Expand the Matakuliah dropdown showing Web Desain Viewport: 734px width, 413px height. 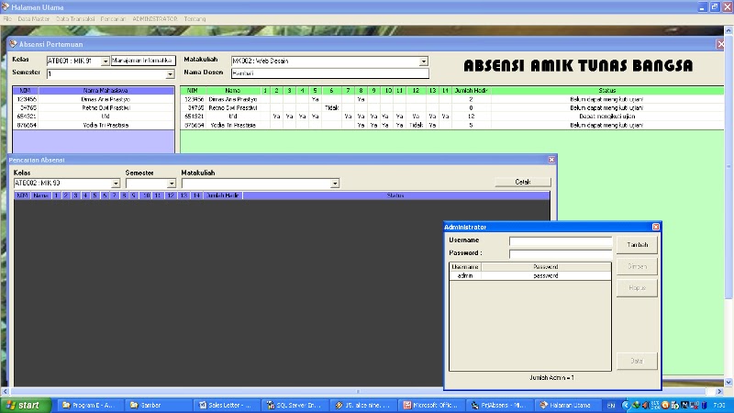coord(423,61)
